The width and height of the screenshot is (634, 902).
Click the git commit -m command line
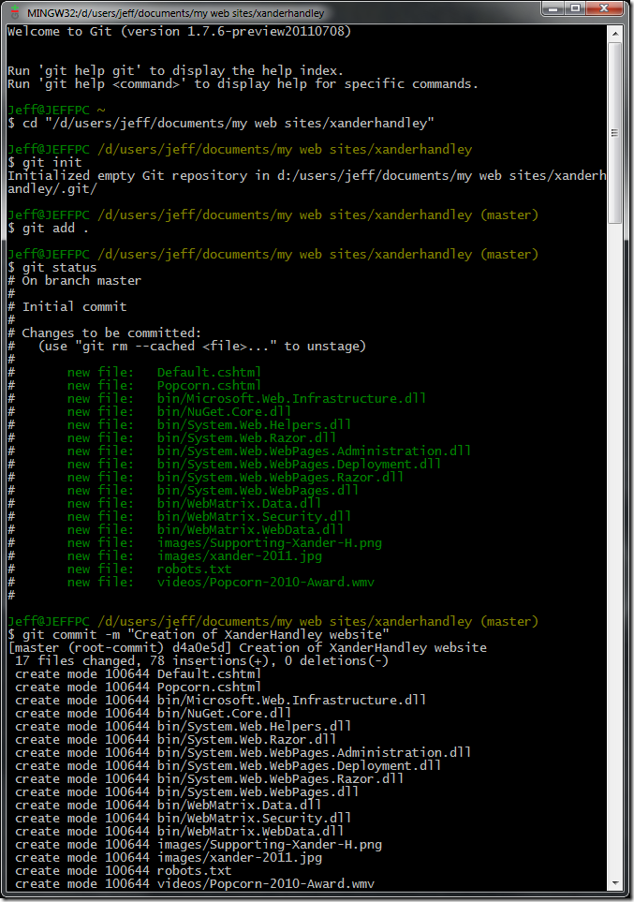point(199,634)
